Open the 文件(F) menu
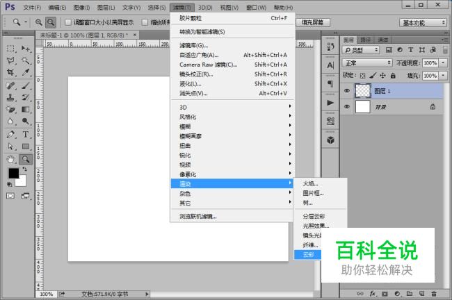 tap(32, 8)
